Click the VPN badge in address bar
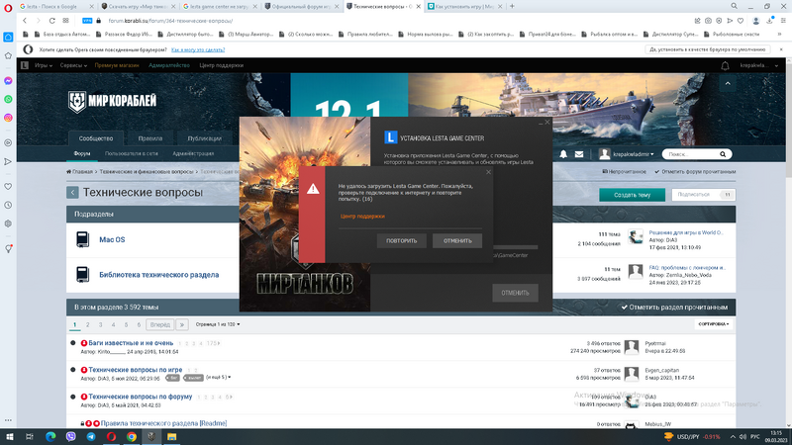Screen dimensions: 792x445 87,21
